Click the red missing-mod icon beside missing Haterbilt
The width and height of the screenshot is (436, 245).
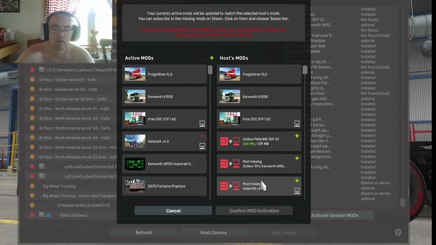pyautogui.click(x=230, y=186)
